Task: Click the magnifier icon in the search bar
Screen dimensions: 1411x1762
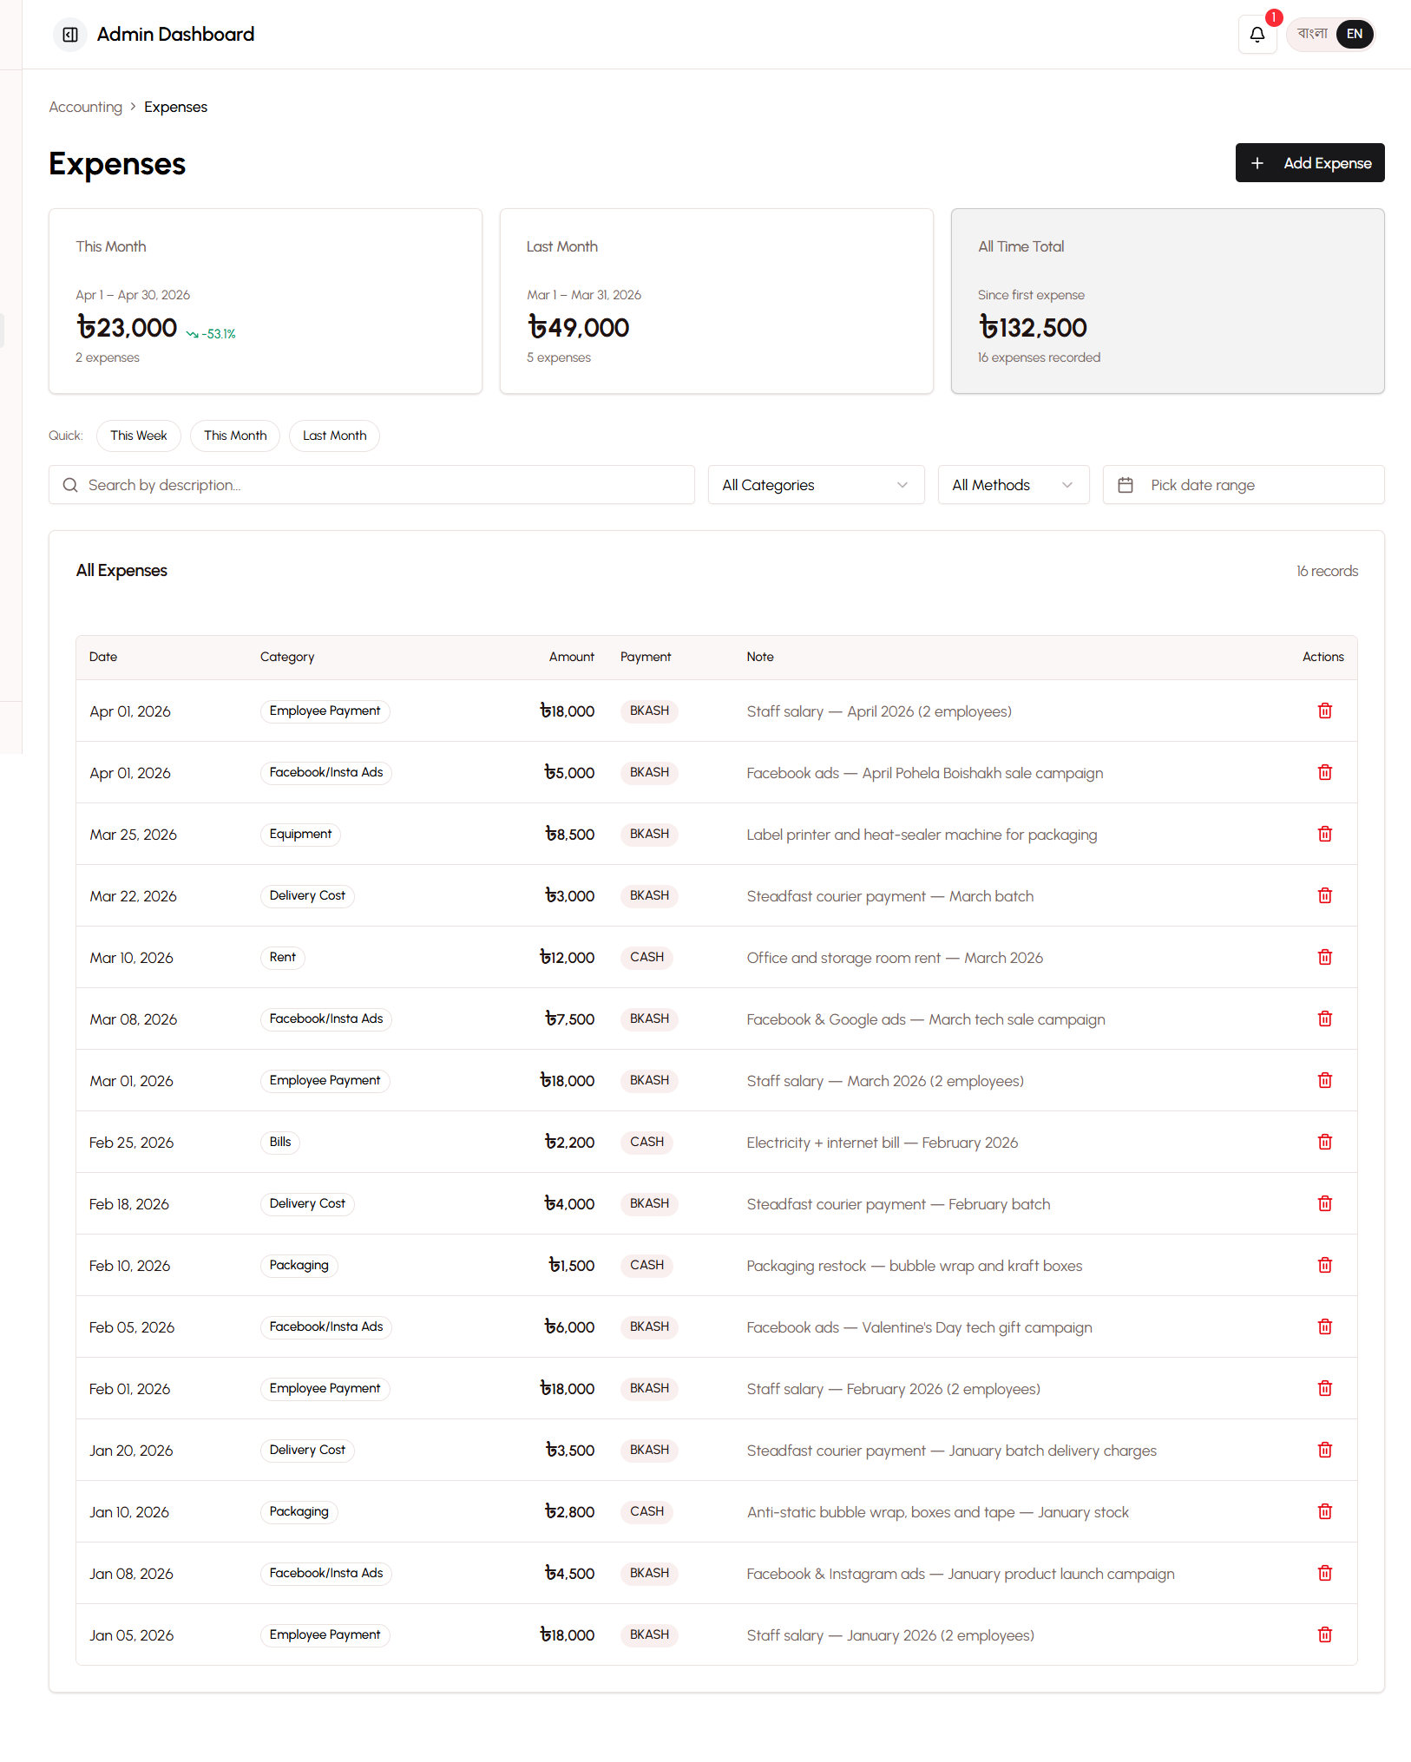Action: (x=70, y=484)
